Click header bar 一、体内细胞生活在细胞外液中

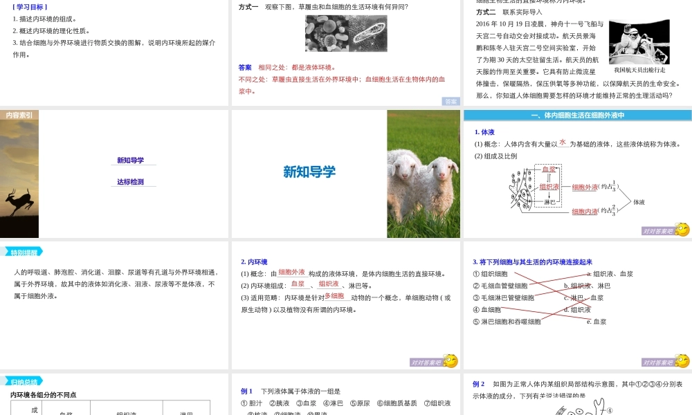pos(578,115)
